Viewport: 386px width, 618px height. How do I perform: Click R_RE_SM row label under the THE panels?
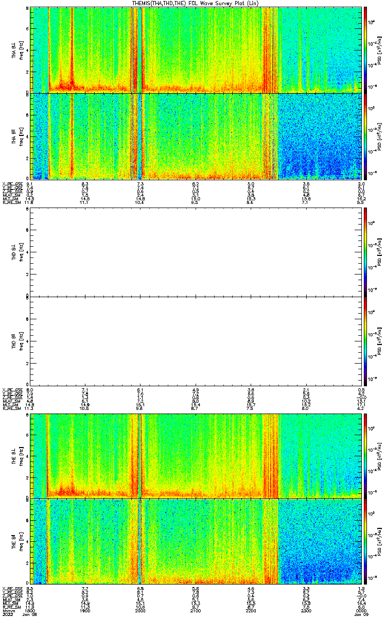click(12, 607)
